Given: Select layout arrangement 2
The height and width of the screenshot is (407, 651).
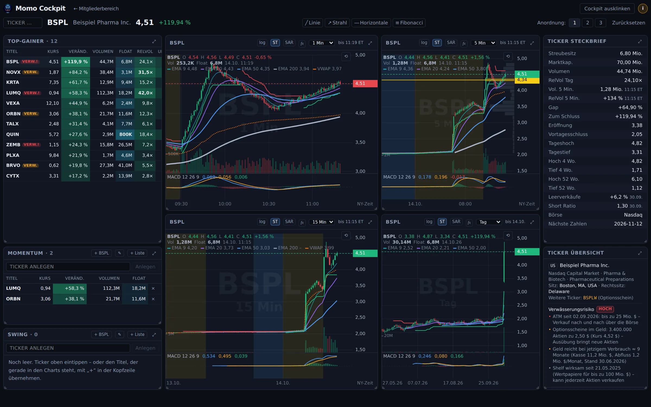Looking at the screenshot, I should 588,23.
